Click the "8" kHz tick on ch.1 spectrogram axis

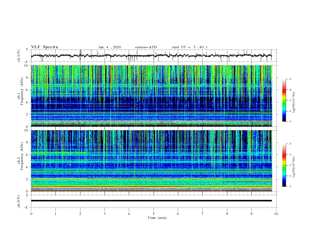pyautogui.click(x=27, y=78)
